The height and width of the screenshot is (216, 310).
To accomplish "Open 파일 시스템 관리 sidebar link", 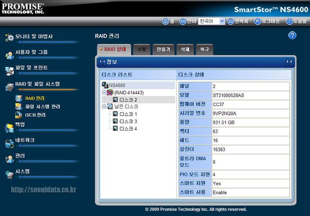I will pos(43,107).
